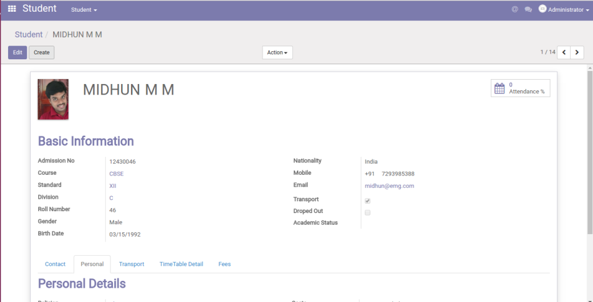Click the Personal Details heading

click(82, 283)
